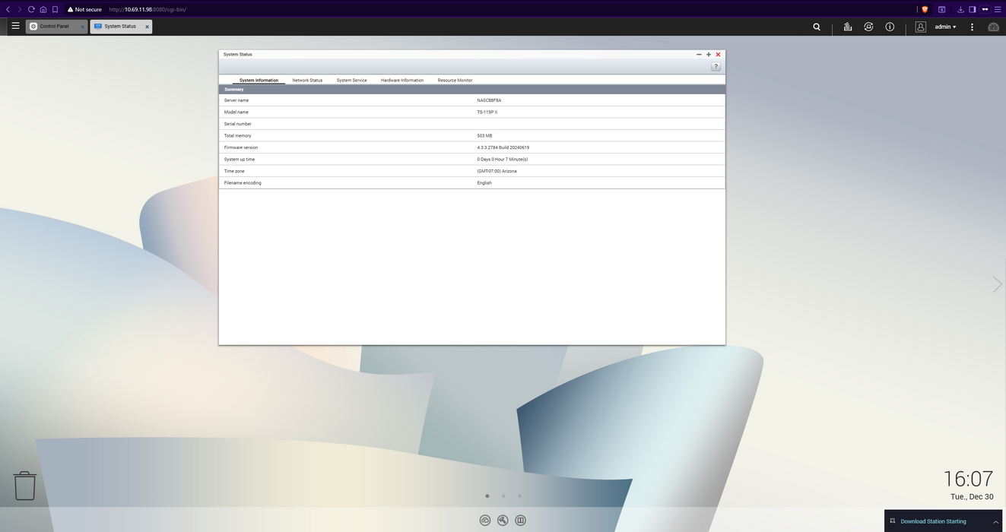Open the dashboard gauge icon
Viewport: 1006px width, 532px height.
pyautogui.click(x=993, y=27)
